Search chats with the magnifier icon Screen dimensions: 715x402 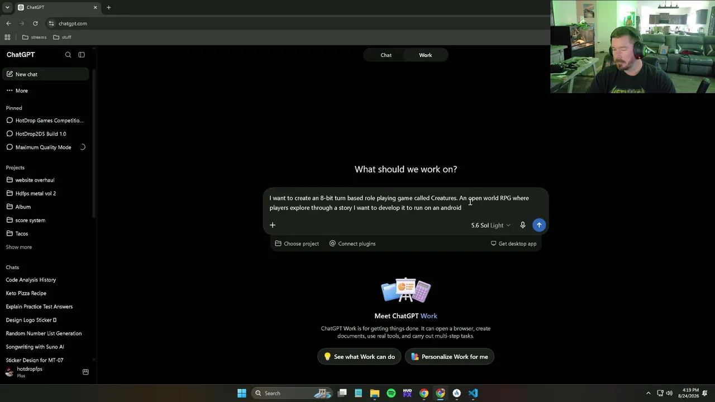point(68,55)
